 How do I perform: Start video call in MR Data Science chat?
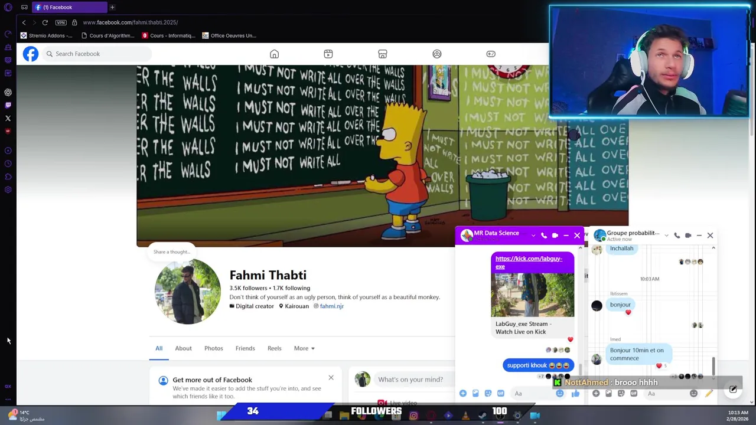[x=555, y=236]
